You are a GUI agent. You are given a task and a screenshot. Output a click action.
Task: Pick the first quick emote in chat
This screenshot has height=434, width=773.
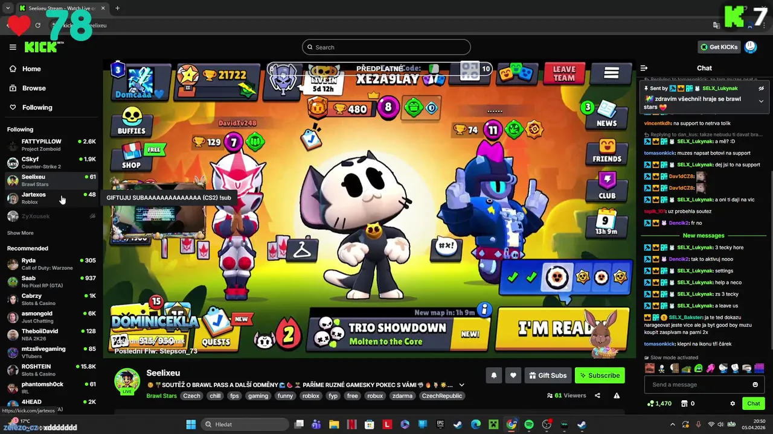coord(650,368)
